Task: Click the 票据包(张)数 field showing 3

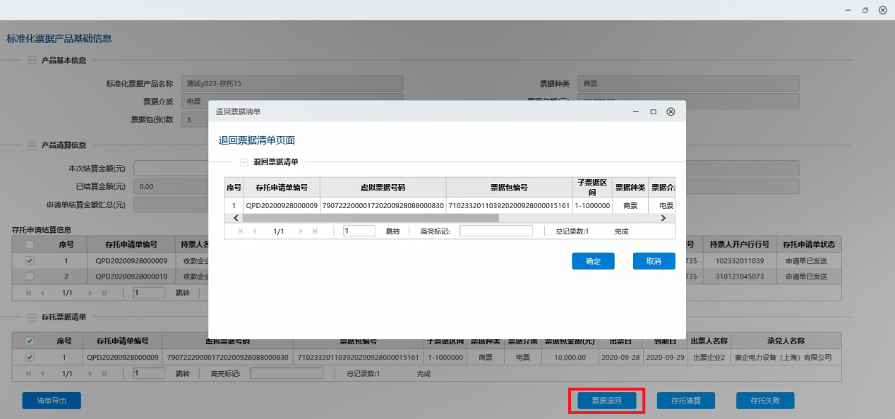Action: pos(195,119)
